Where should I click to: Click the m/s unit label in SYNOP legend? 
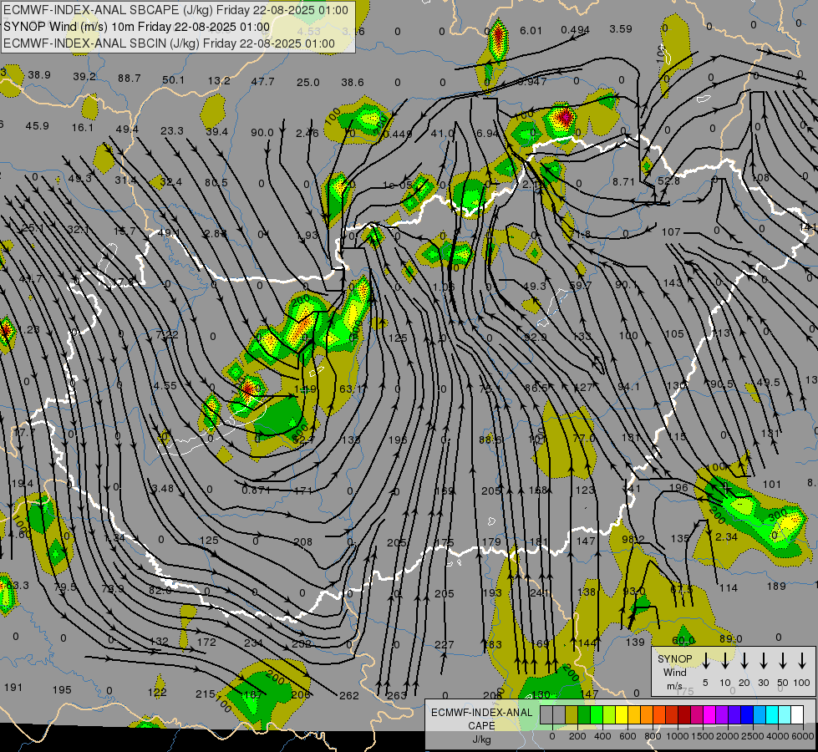click(674, 686)
